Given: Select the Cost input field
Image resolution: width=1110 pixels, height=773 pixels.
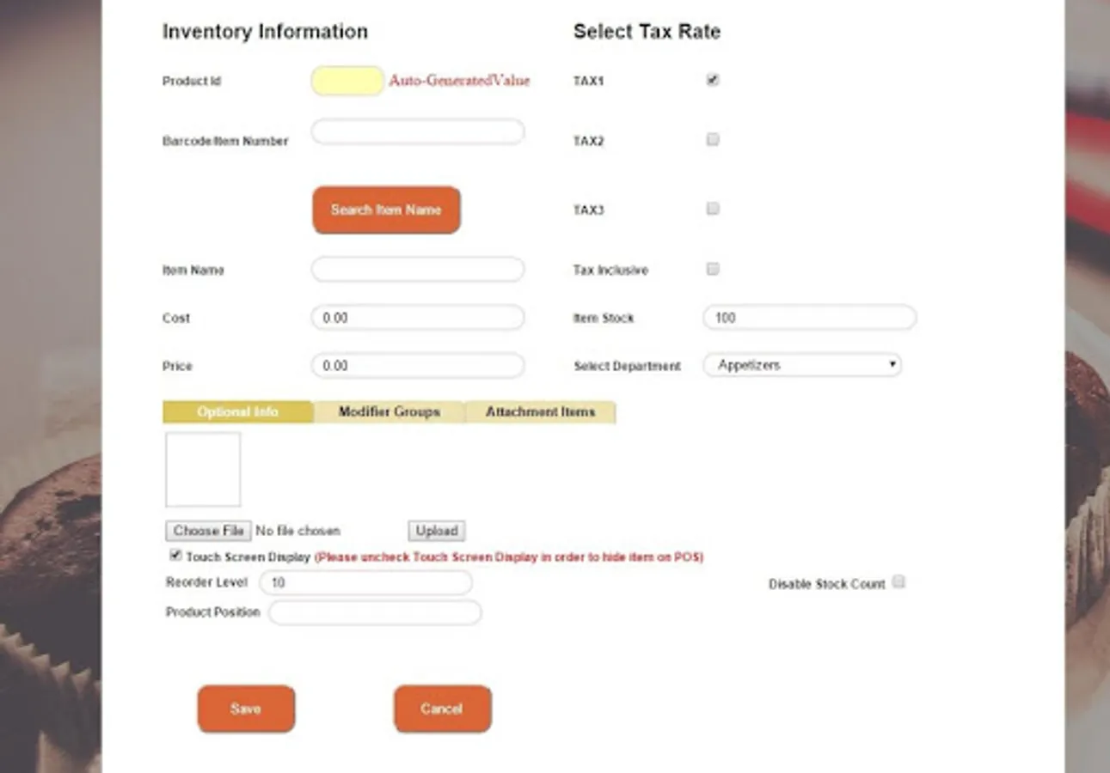Looking at the screenshot, I should [418, 318].
